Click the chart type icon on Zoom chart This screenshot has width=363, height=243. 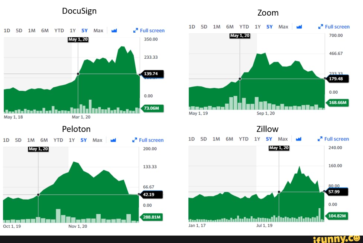pyautogui.click(x=299, y=27)
